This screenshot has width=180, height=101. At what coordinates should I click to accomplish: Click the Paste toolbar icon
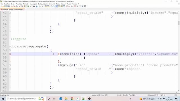pyautogui.click(x=25, y=6)
